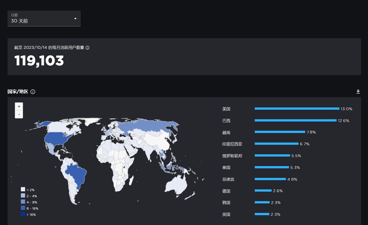Viewport: 368px width, 225px height.
Task: Select the 韩国 country label
Action: 226,203
